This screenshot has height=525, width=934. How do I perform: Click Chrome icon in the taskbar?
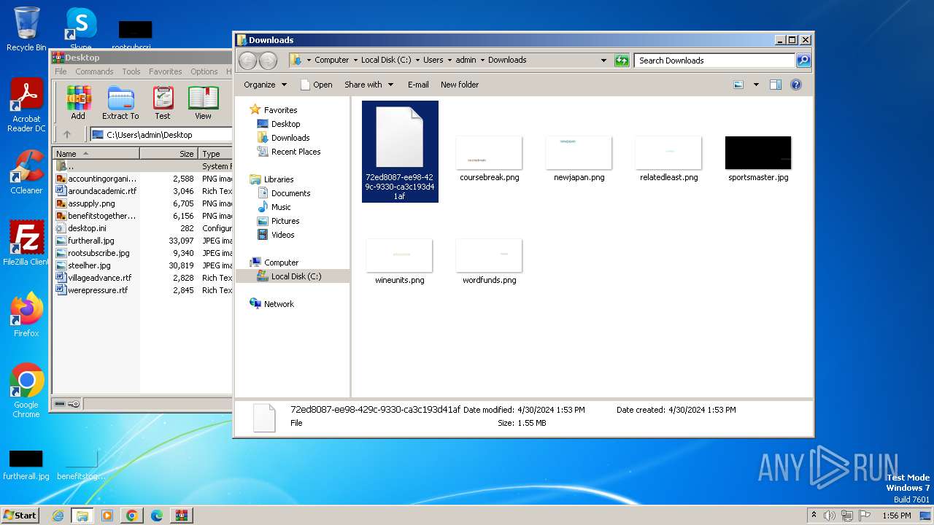131,516
